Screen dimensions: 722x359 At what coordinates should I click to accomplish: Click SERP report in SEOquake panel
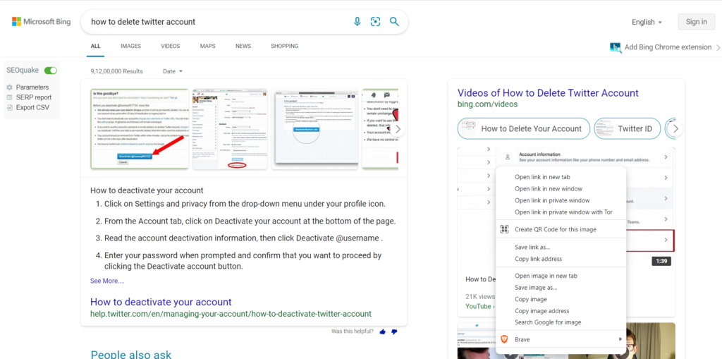click(x=34, y=97)
